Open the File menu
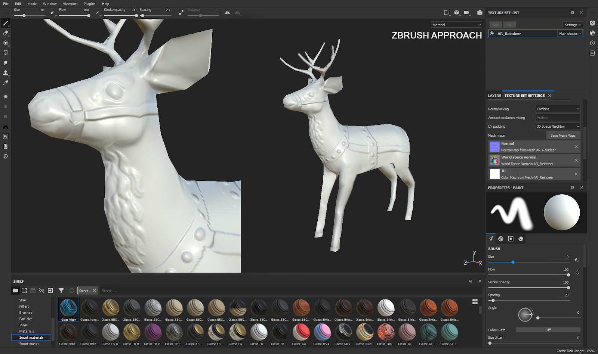This screenshot has height=354, width=598. (x=6, y=4)
